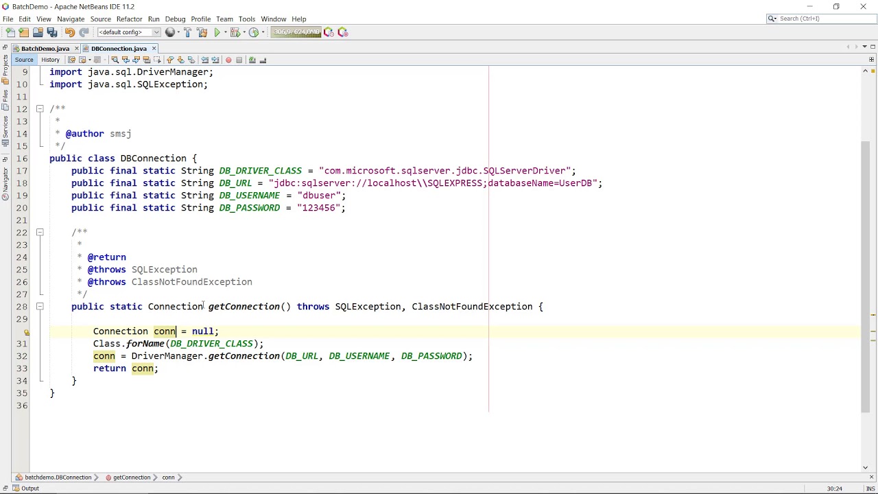Open the dropdown arrow next to Run
The image size is (878, 494).
pos(225,32)
